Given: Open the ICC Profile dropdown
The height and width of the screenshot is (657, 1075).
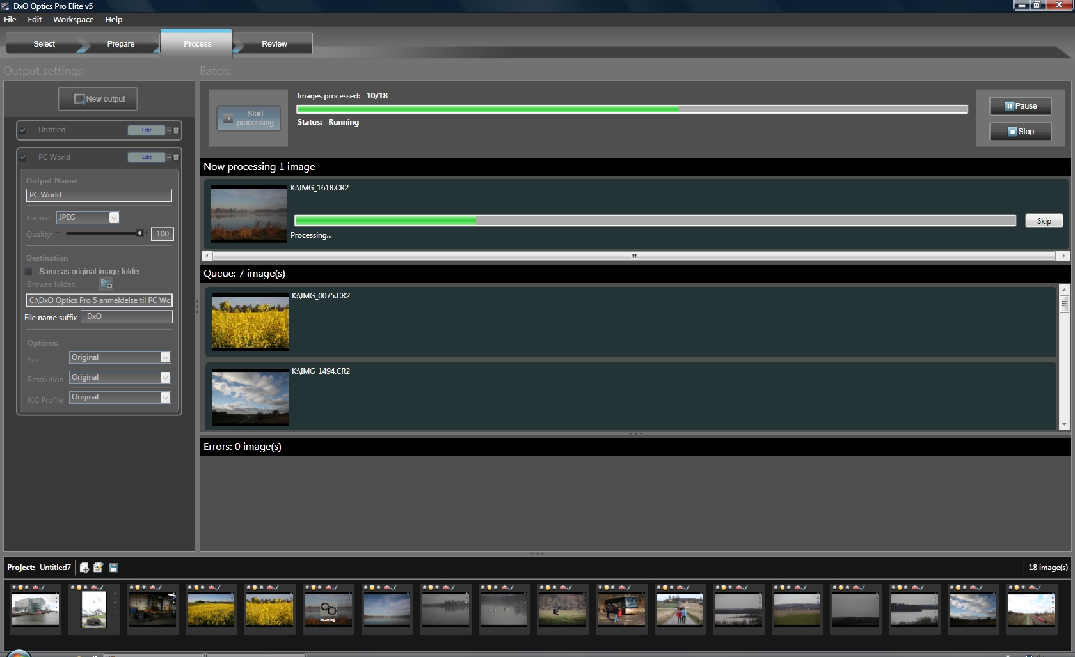Looking at the screenshot, I should coord(165,398).
